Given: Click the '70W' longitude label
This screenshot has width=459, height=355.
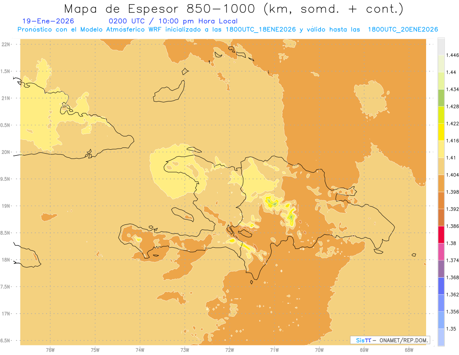Looking at the screenshot, I should tap(319, 350).
